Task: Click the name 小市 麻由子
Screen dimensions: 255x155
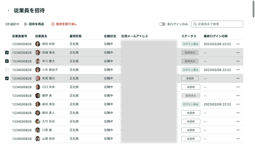Action: click(x=50, y=70)
